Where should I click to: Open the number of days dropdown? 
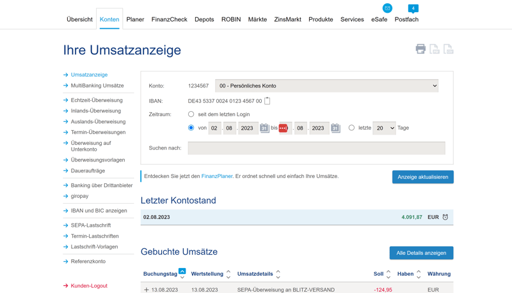pos(384,128)
